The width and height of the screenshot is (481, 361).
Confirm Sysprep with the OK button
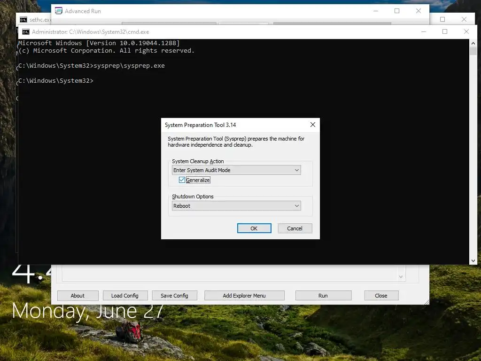coord(254,228)
